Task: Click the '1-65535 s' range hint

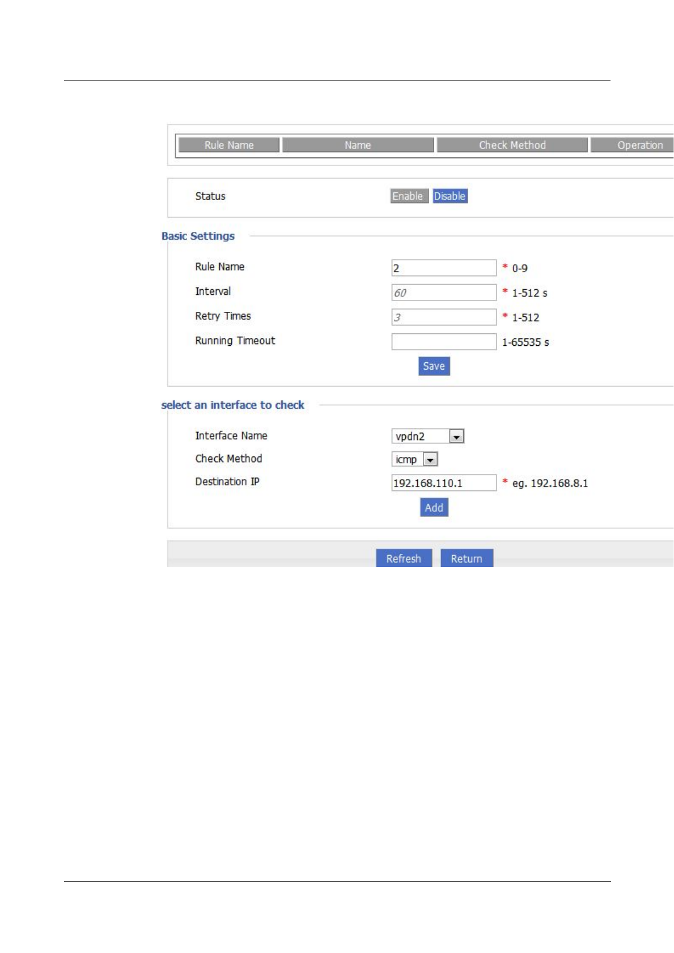Action: [x=525, y=342]
